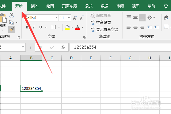Confirm entry checkmark icon
The height and width of the screenshot is (114, 171).
click(x=52, y=47)
